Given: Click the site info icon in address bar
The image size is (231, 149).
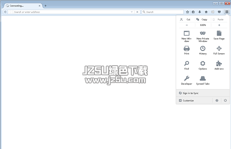Looking at the screenshot, I should [10, 12].
